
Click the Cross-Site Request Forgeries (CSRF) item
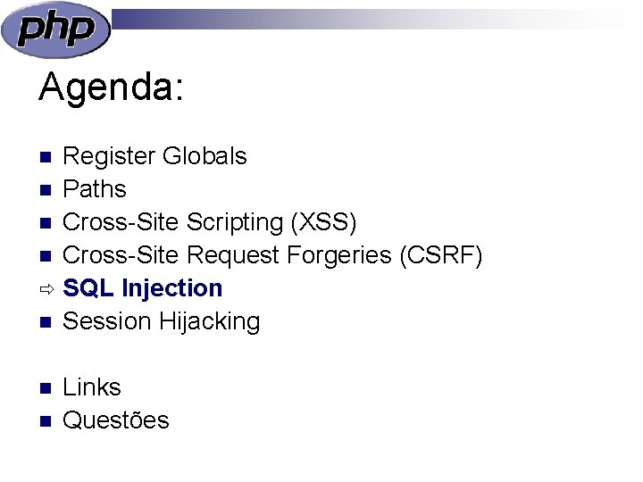[272, 256]
